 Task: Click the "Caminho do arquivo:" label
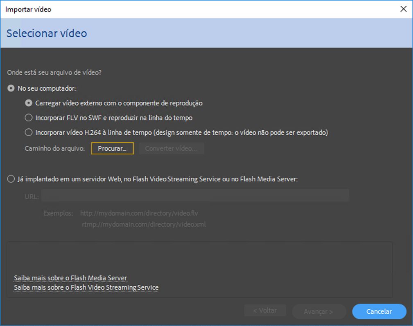click(x=55, y=149)
